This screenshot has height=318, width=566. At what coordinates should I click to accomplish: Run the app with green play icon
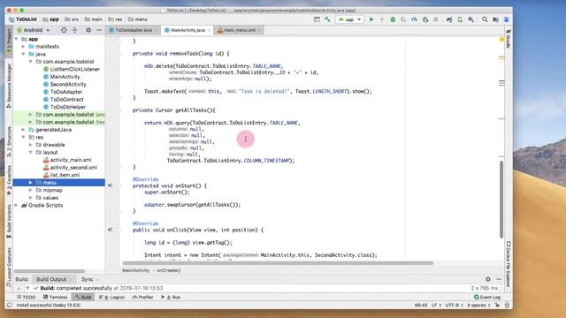coord(371,19)
